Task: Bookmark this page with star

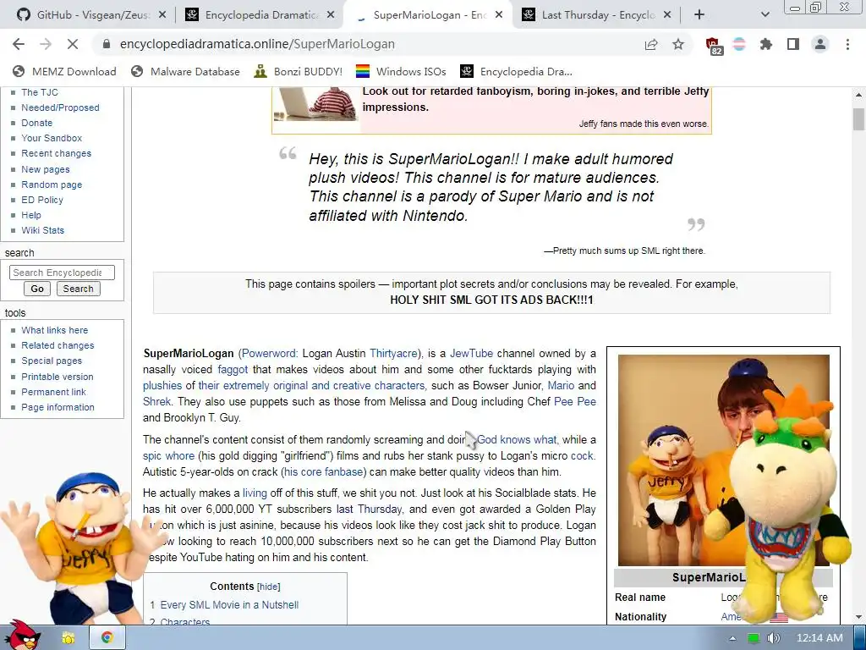Action: pyautogui.click(x=678, y=44)
